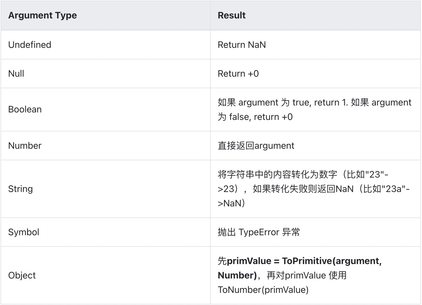The height and width of the screenshot is (305, 422).
Task: Select the "Object" argument type cell
Action: click(22, 276)
